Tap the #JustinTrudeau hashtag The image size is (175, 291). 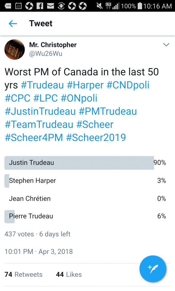(40, 111)
